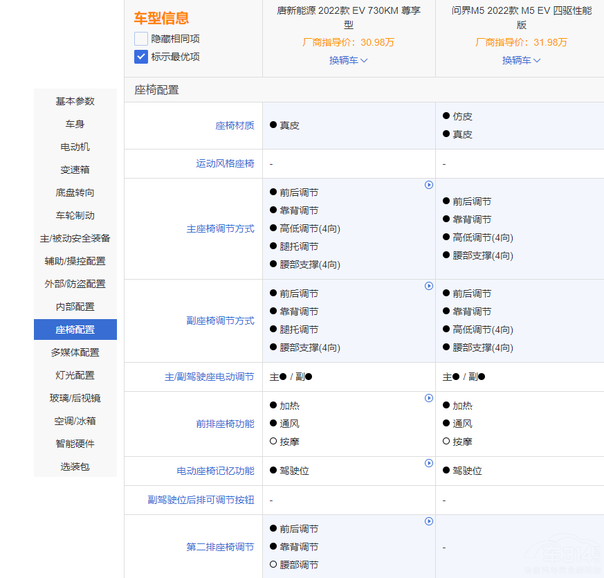Screen dimensions: 604x578
Task: Play video icon in 副座椅调节方式 row
Action: pyautogui.click(x=429, y=286)
